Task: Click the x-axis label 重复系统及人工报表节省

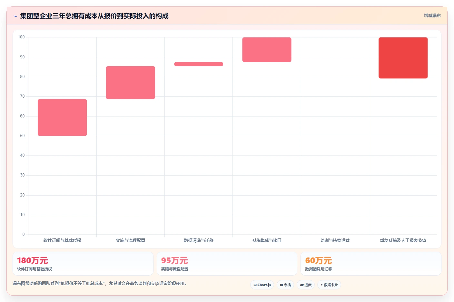Action: click(x=403, y=240)
